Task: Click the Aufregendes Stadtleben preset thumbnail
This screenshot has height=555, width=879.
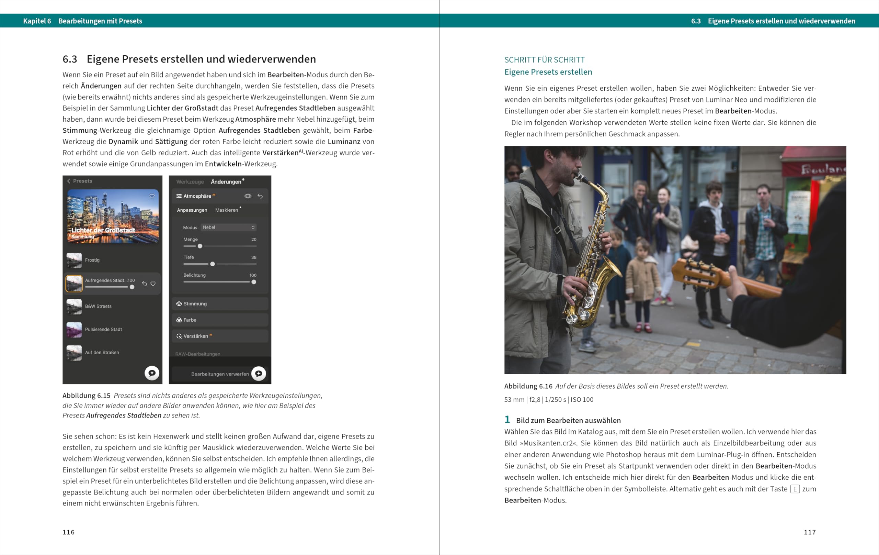Action: (x=74, y=284)
